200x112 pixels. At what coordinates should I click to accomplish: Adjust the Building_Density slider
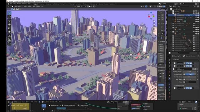point(189,72)
